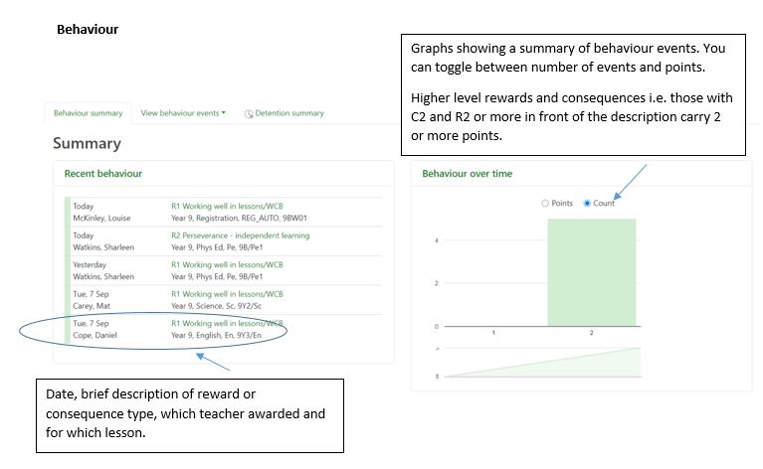Screen dimensions: 763x469
Task: Open R1 Working well event for English lesson
Action: [x=227, y=323]
